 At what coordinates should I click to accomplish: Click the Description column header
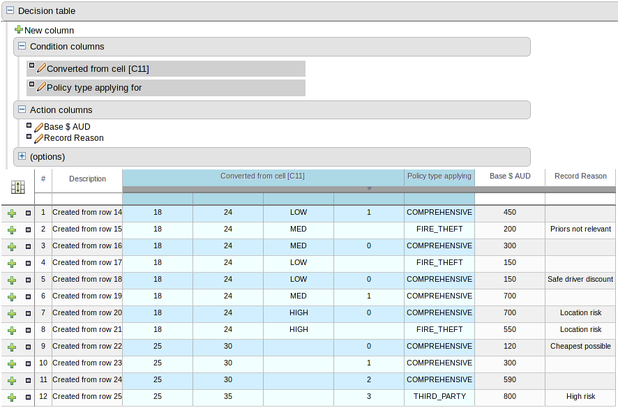(x=87, y=179)
